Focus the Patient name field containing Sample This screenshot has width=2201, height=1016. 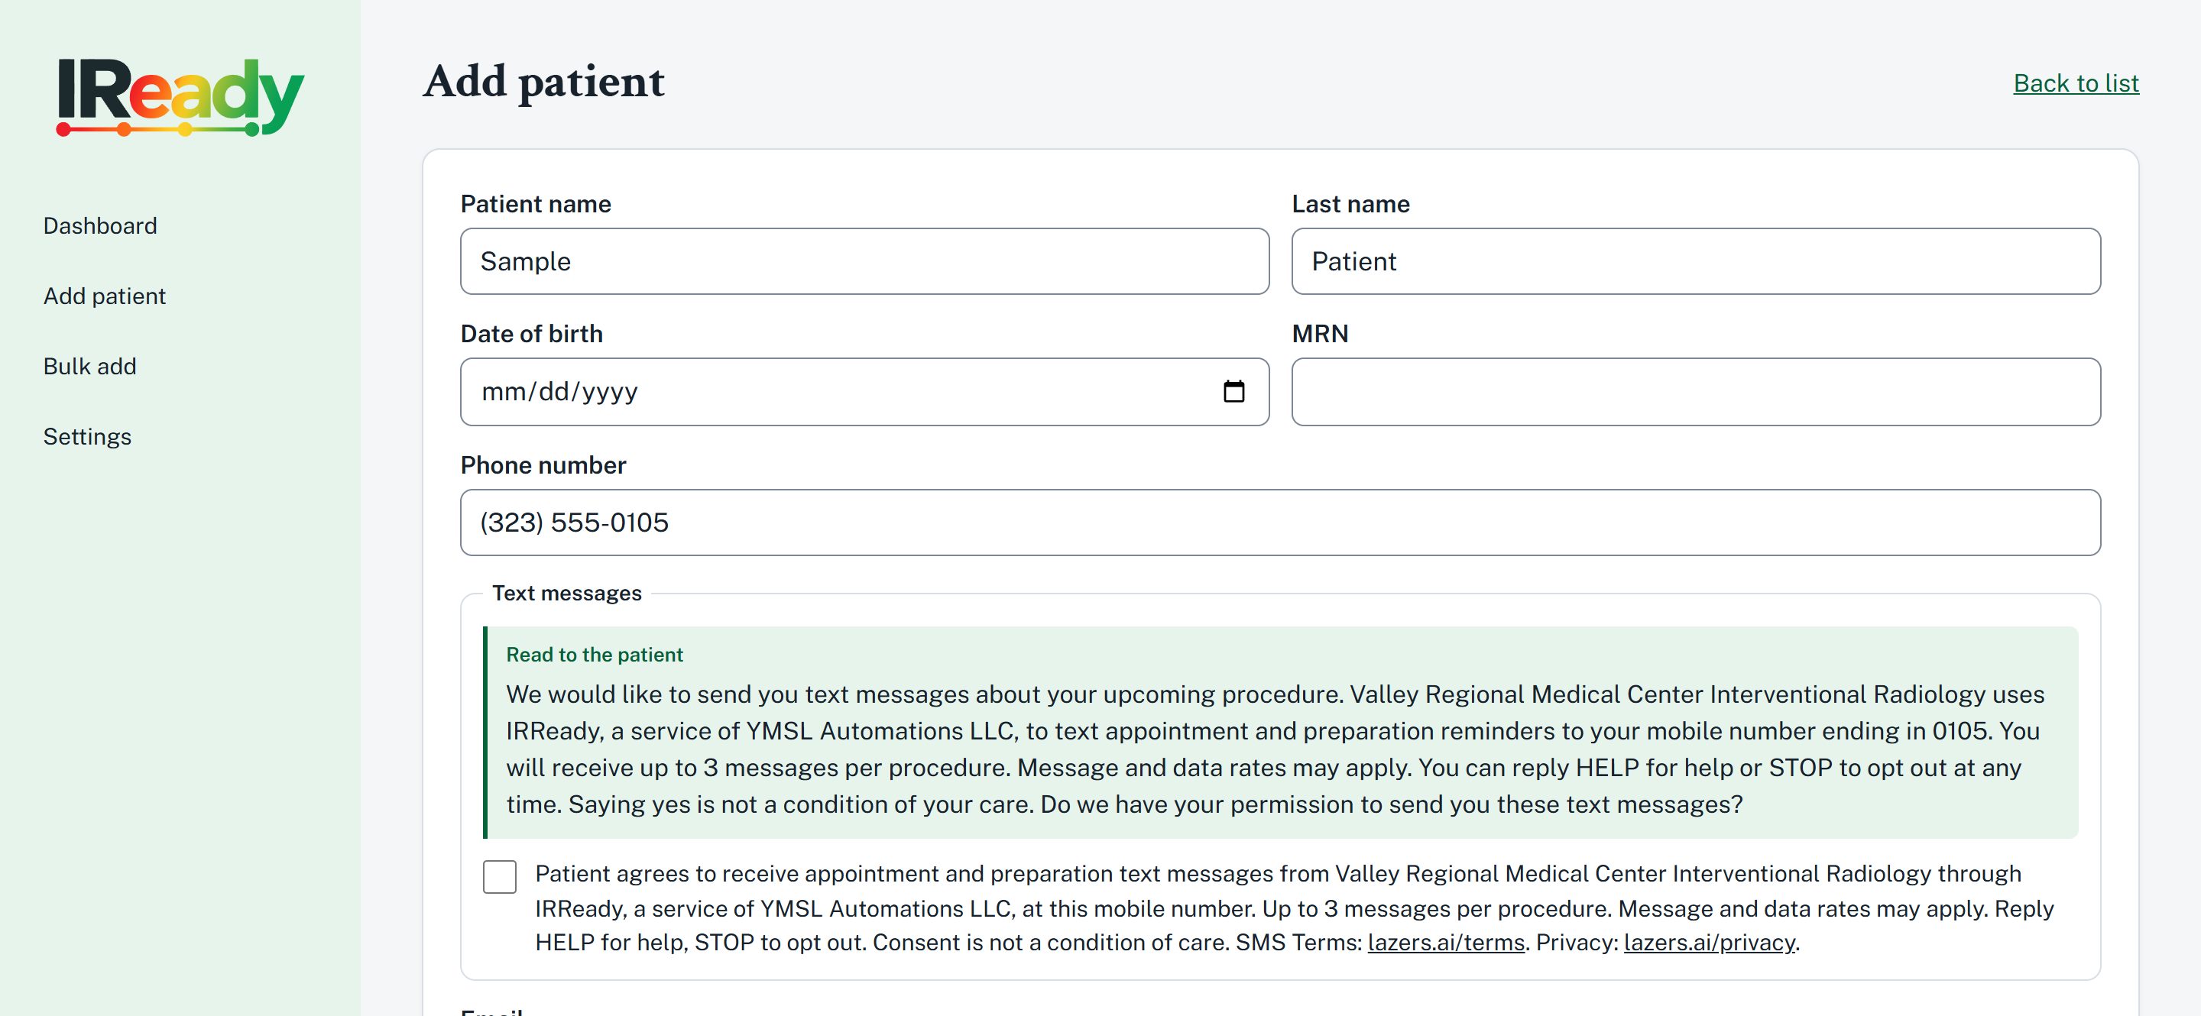pos(864,261)
